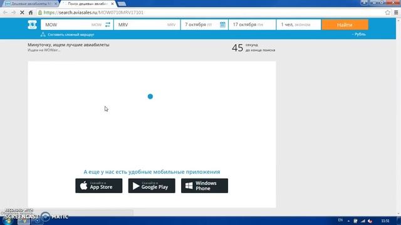The image size is (401, 225).
Task: Select departure date 7 октября
Action: (x=204, y=25)
